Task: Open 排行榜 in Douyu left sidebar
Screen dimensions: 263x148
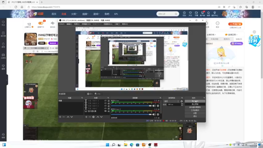Action: 3,34
